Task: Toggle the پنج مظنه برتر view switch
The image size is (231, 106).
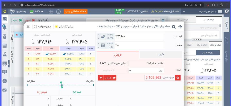Action: (205, 52)
